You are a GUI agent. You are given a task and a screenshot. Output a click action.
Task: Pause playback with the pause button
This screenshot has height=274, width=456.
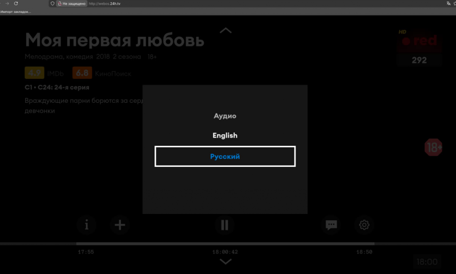[224, 225]
